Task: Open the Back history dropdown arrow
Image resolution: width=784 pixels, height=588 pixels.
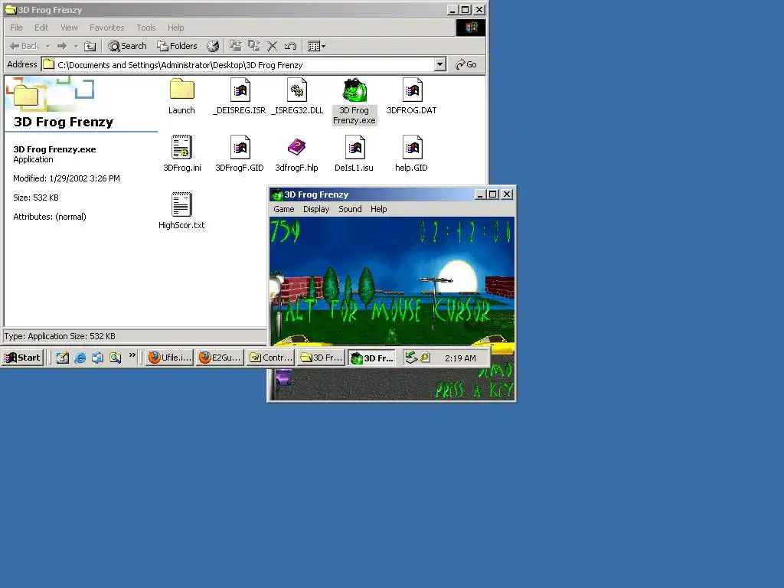Action: point(48,47)
